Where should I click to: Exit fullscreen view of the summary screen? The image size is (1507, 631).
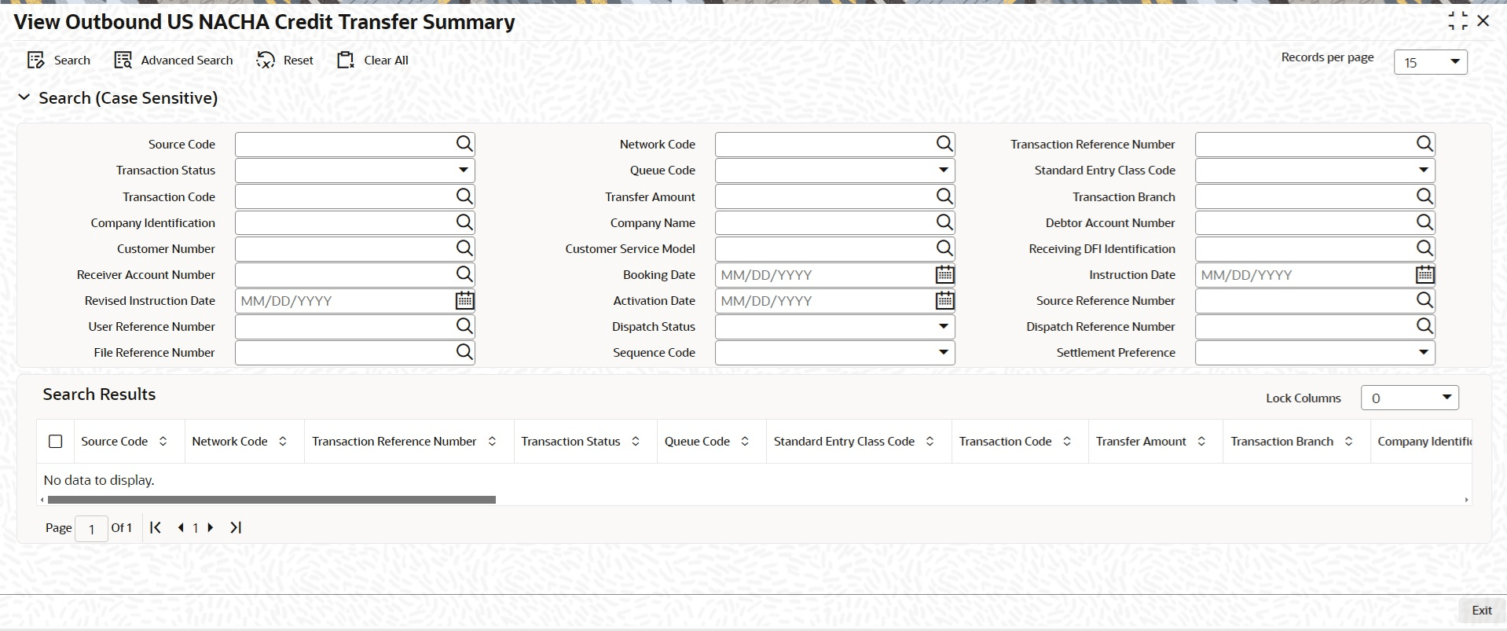[x=1457, y=21]
